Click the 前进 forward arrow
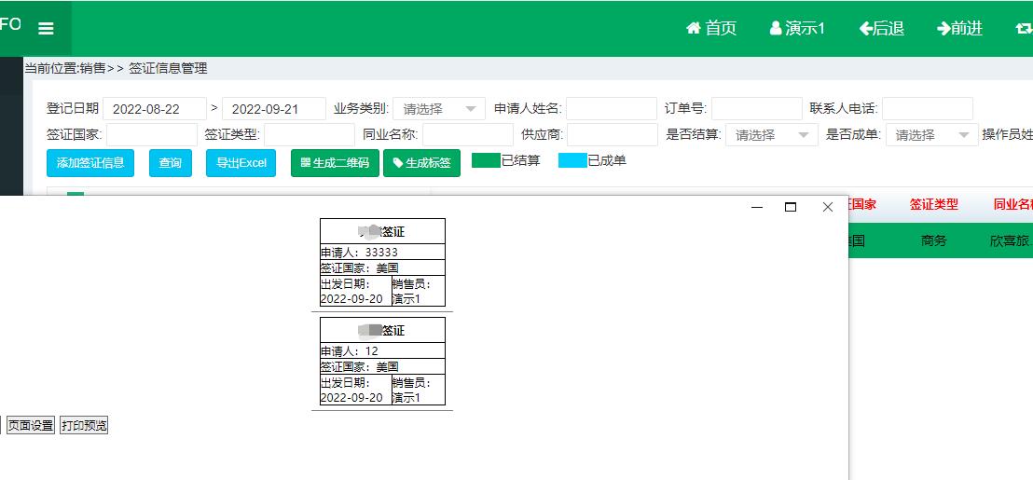Image resolution: width=1033 pixels, height=480 pixels. [959, 29]
